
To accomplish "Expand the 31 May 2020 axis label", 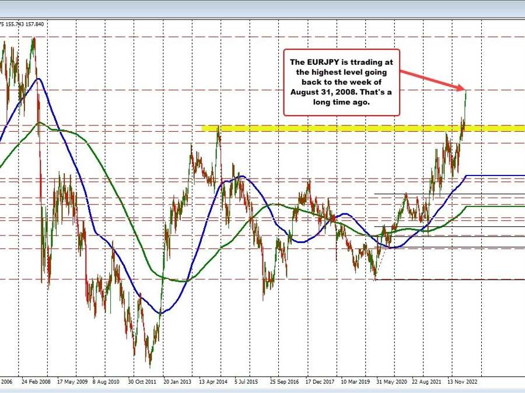I will tap(391, 382).
